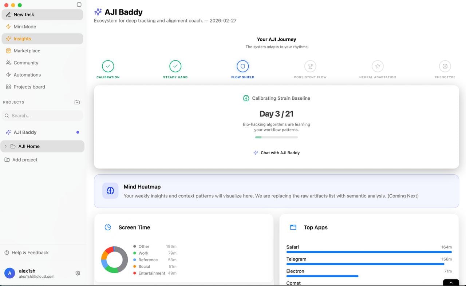Open the Projects board

(42, 87)
